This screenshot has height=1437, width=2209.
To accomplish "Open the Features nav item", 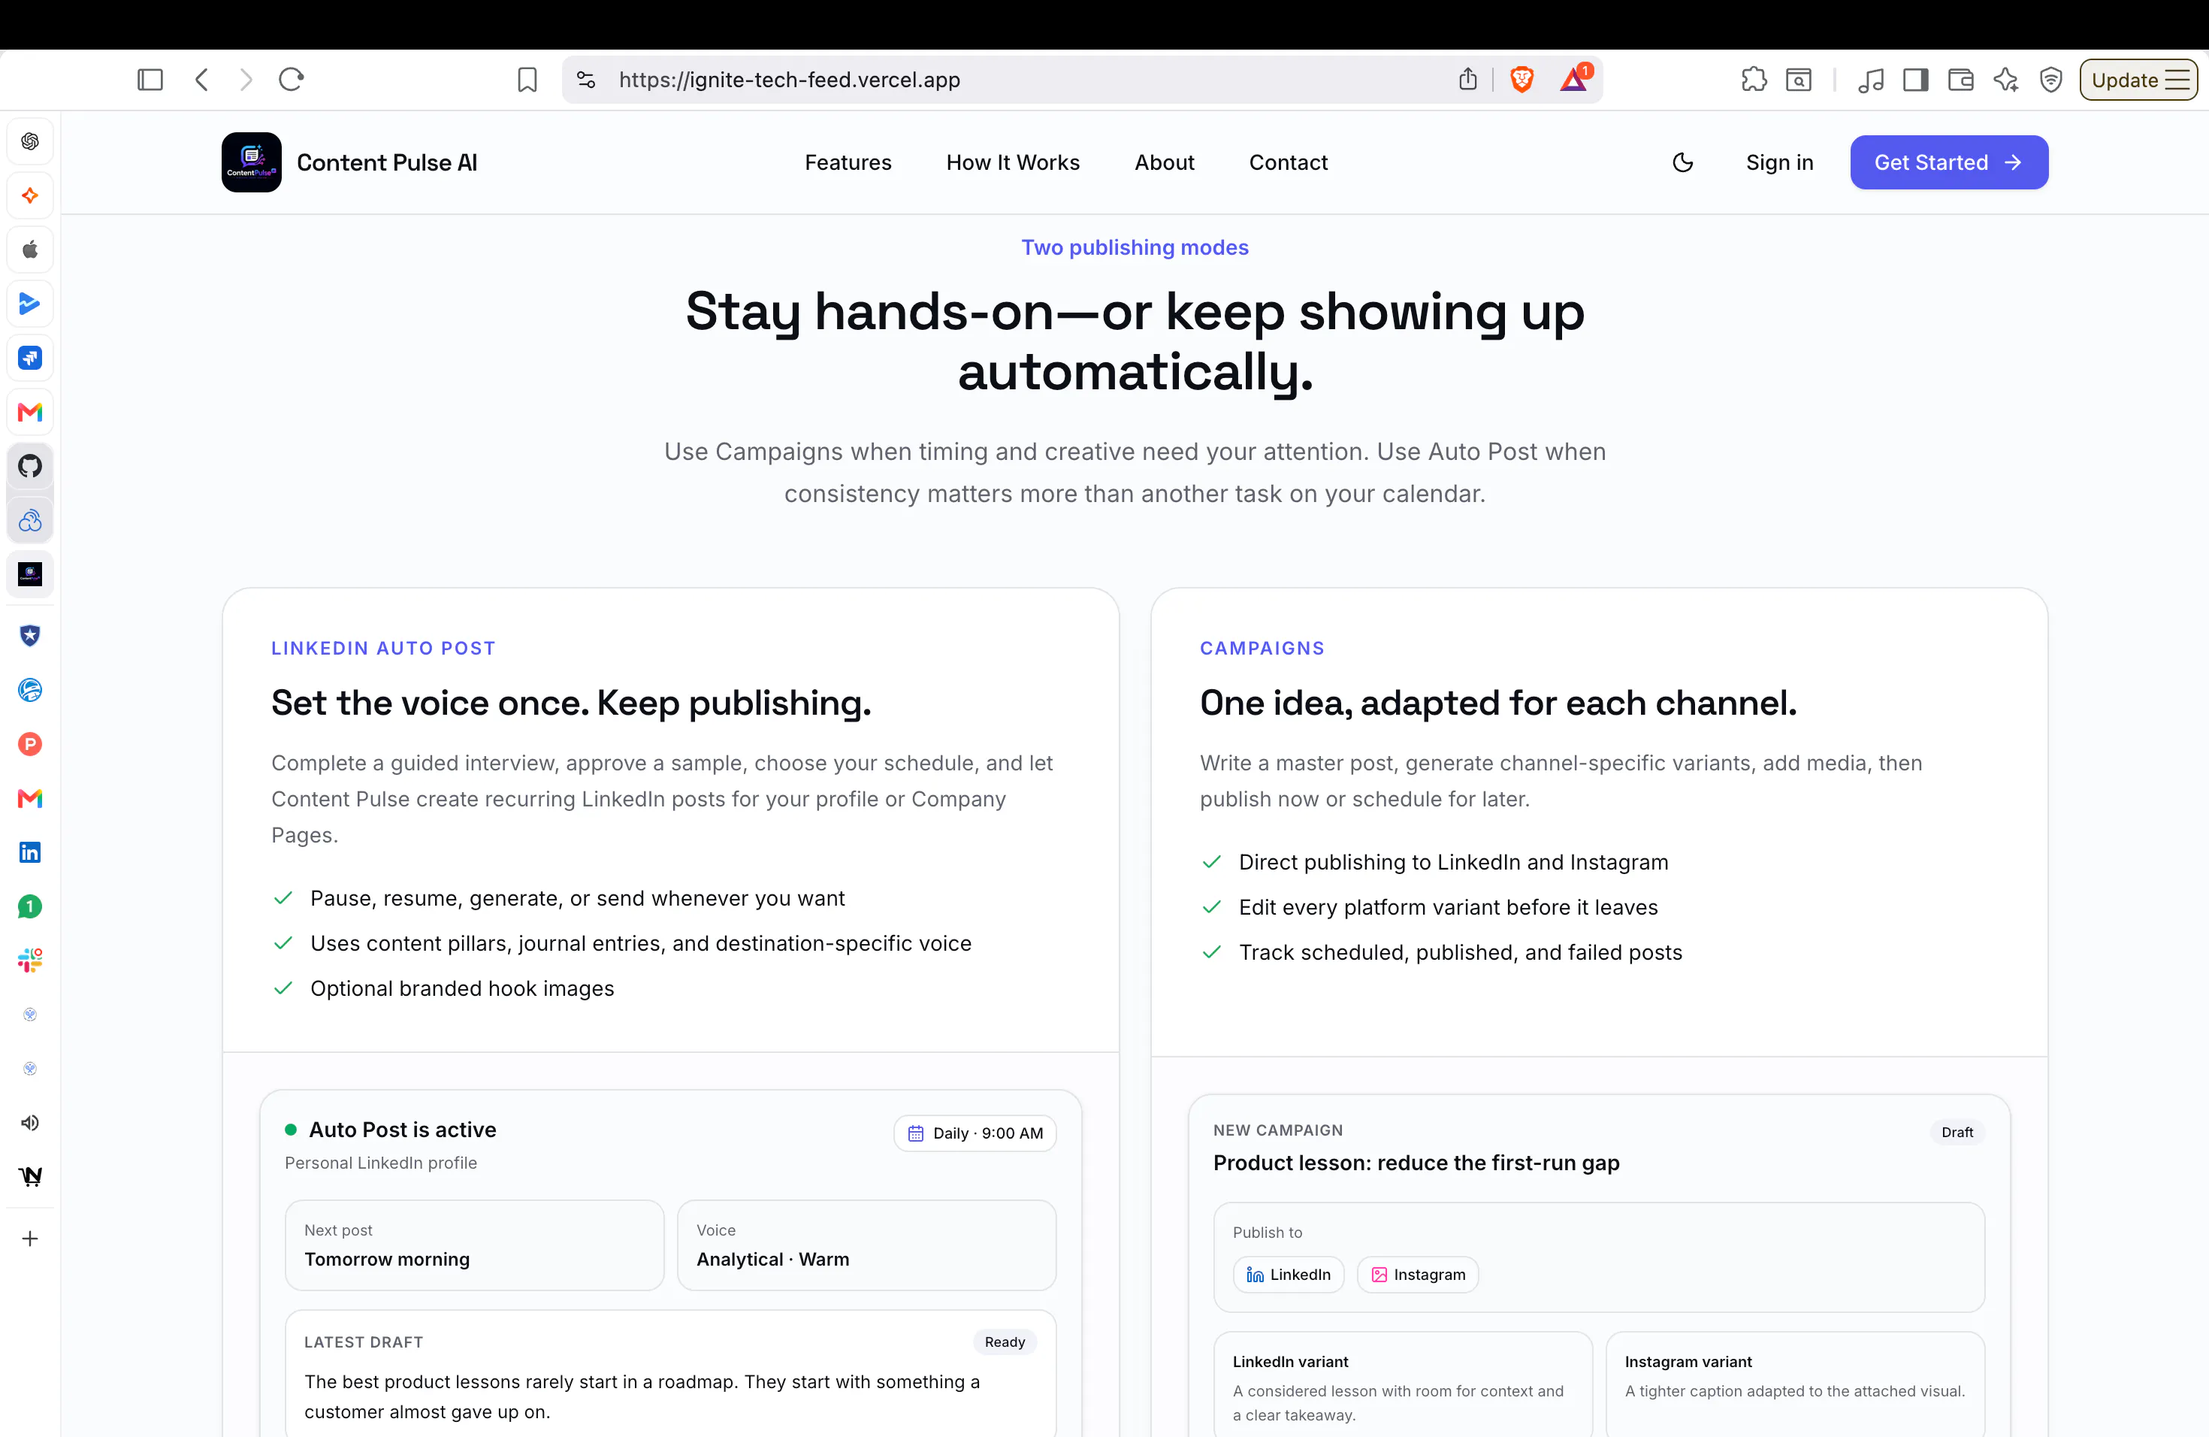I will 848,162.
